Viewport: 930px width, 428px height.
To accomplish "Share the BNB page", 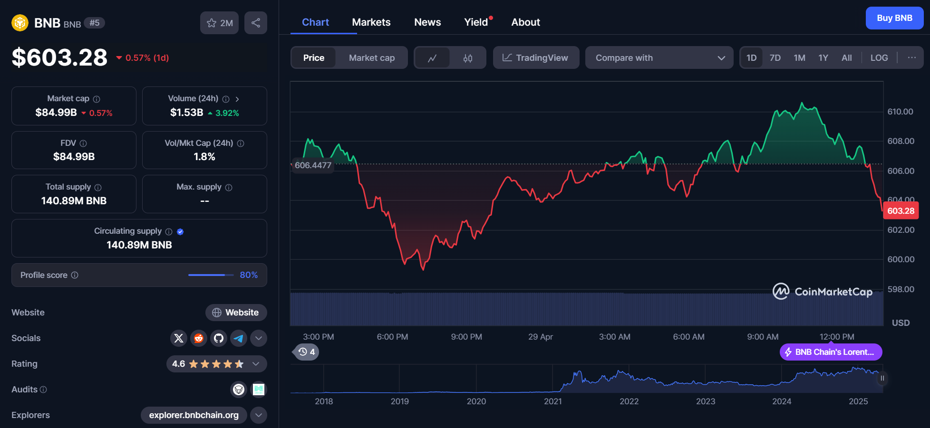I will point(255,22).
